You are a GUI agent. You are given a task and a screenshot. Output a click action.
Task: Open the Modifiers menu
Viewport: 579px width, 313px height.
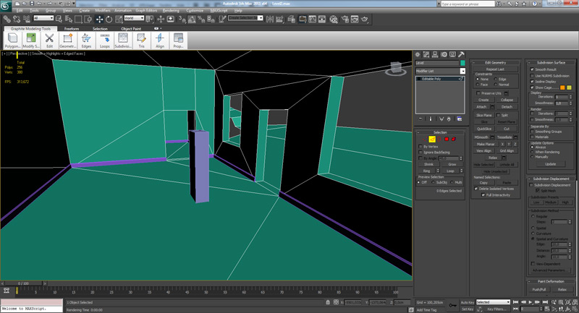[103, 11]
